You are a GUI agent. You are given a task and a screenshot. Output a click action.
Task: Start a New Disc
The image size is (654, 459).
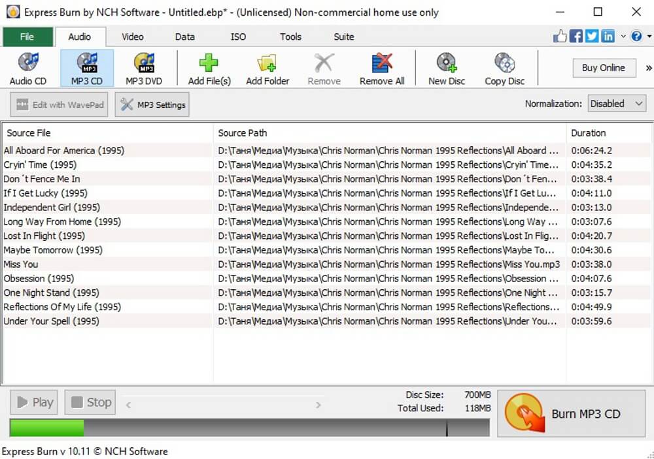[x=447, y=69]
